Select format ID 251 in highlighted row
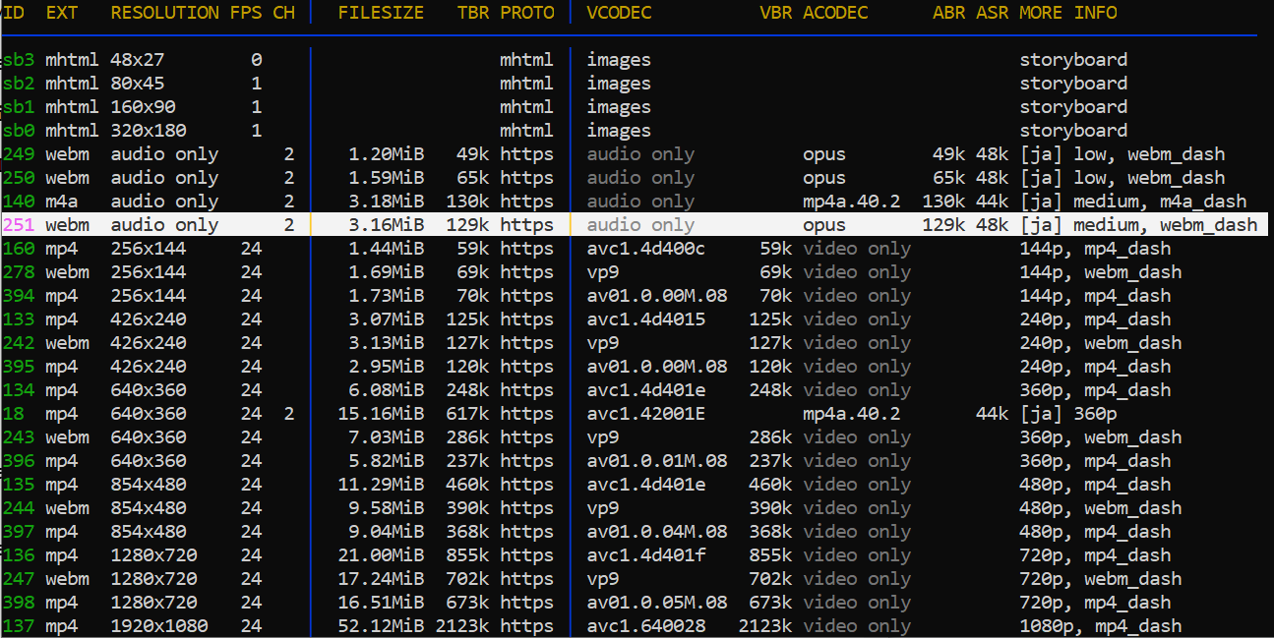Image resolution: width=1274 pixels, height=638 pixels. (19, 225)
